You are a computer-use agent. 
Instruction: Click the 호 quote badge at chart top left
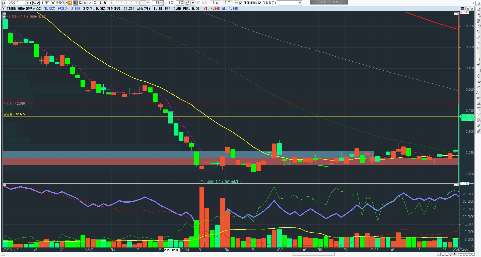point(4,17)
